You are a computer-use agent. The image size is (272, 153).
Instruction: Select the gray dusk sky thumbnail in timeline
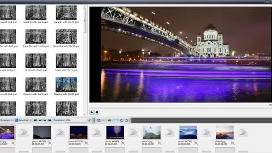click(x=42, y=132)
